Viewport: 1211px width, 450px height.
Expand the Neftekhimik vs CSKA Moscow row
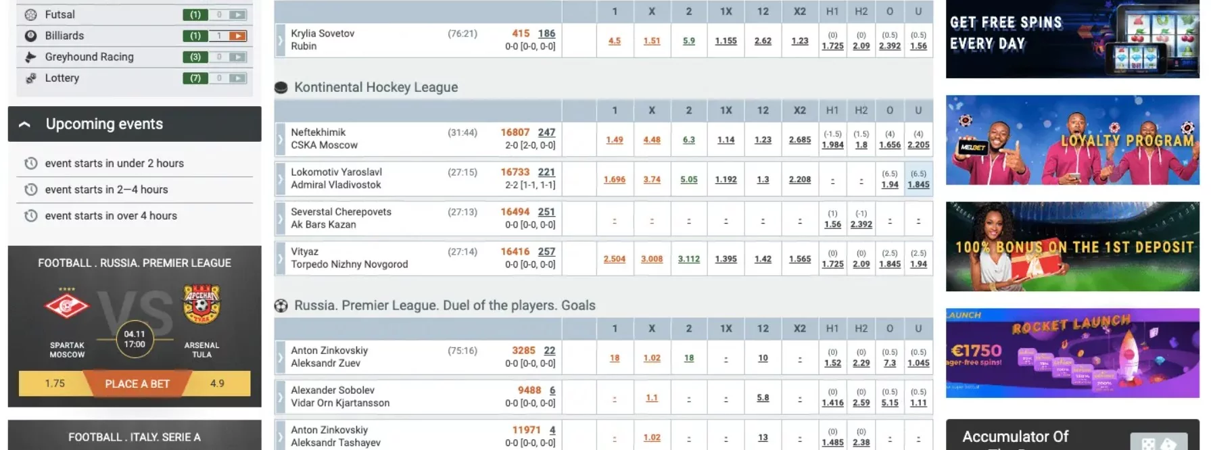click(280, 140)
